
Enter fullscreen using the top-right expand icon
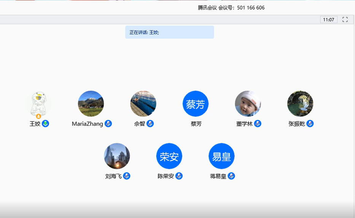click(x=345, y=19)
